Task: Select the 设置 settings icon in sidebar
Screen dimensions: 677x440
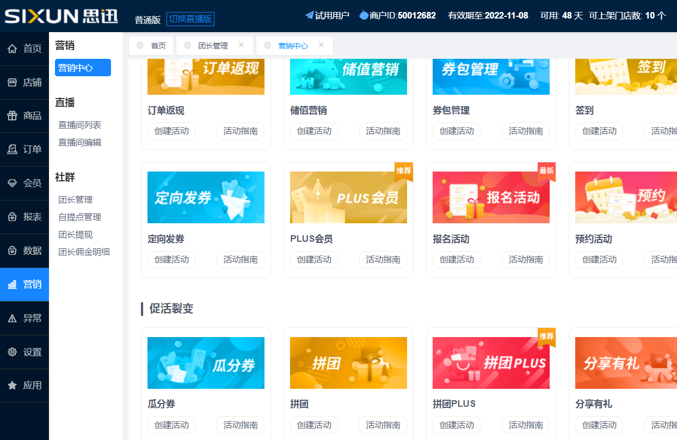Action: point(24,352)
